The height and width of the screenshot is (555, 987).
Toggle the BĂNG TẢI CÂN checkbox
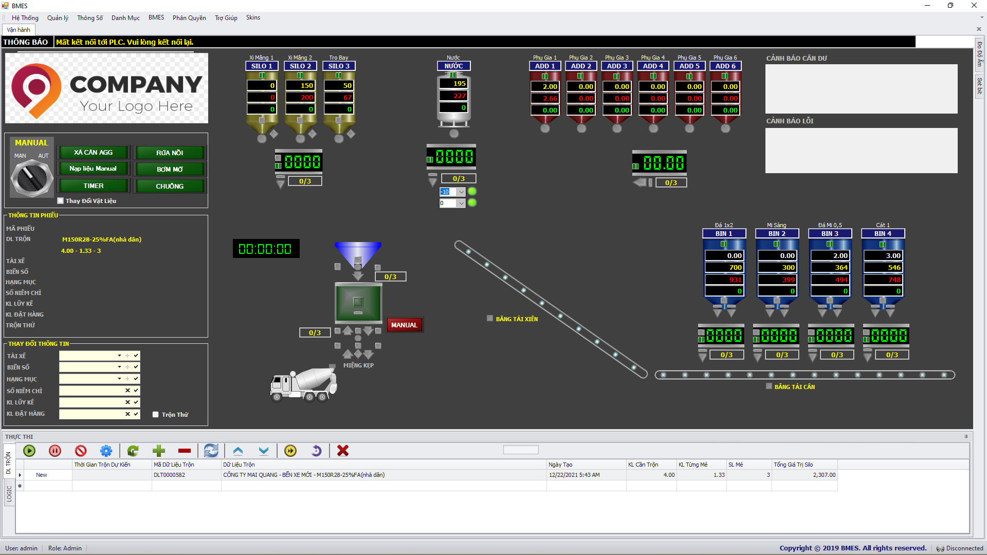769,386
